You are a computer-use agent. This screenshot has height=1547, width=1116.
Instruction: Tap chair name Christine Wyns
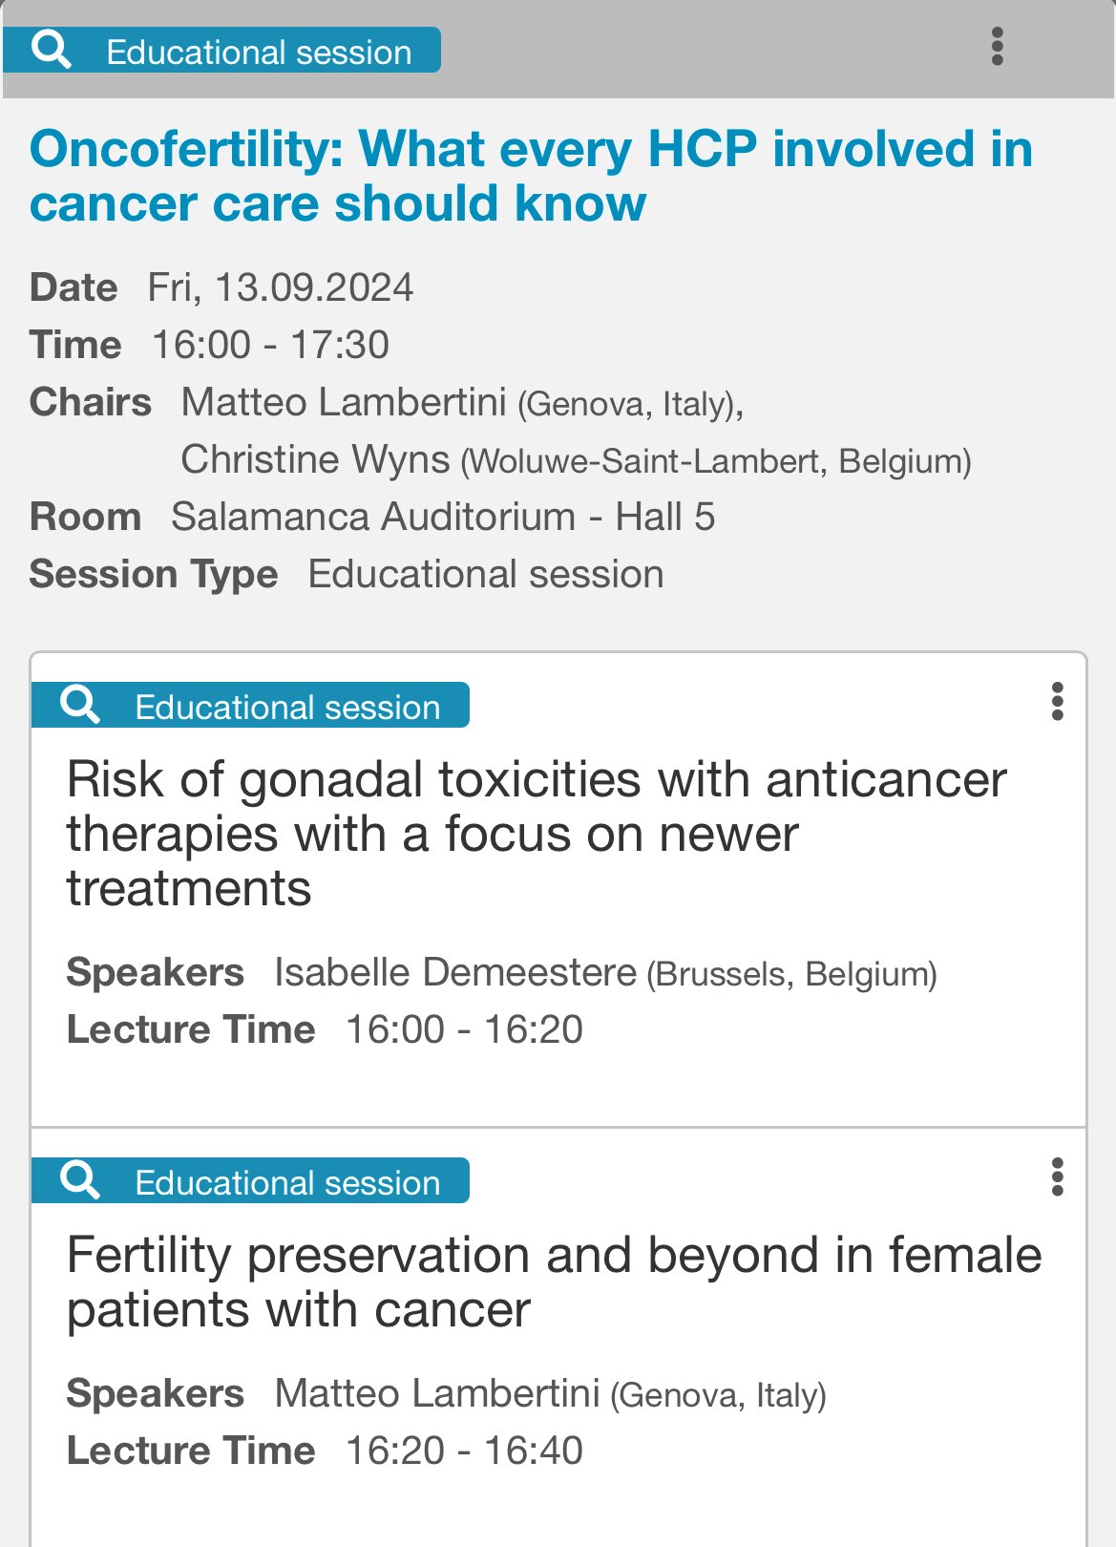coord(315,459)
